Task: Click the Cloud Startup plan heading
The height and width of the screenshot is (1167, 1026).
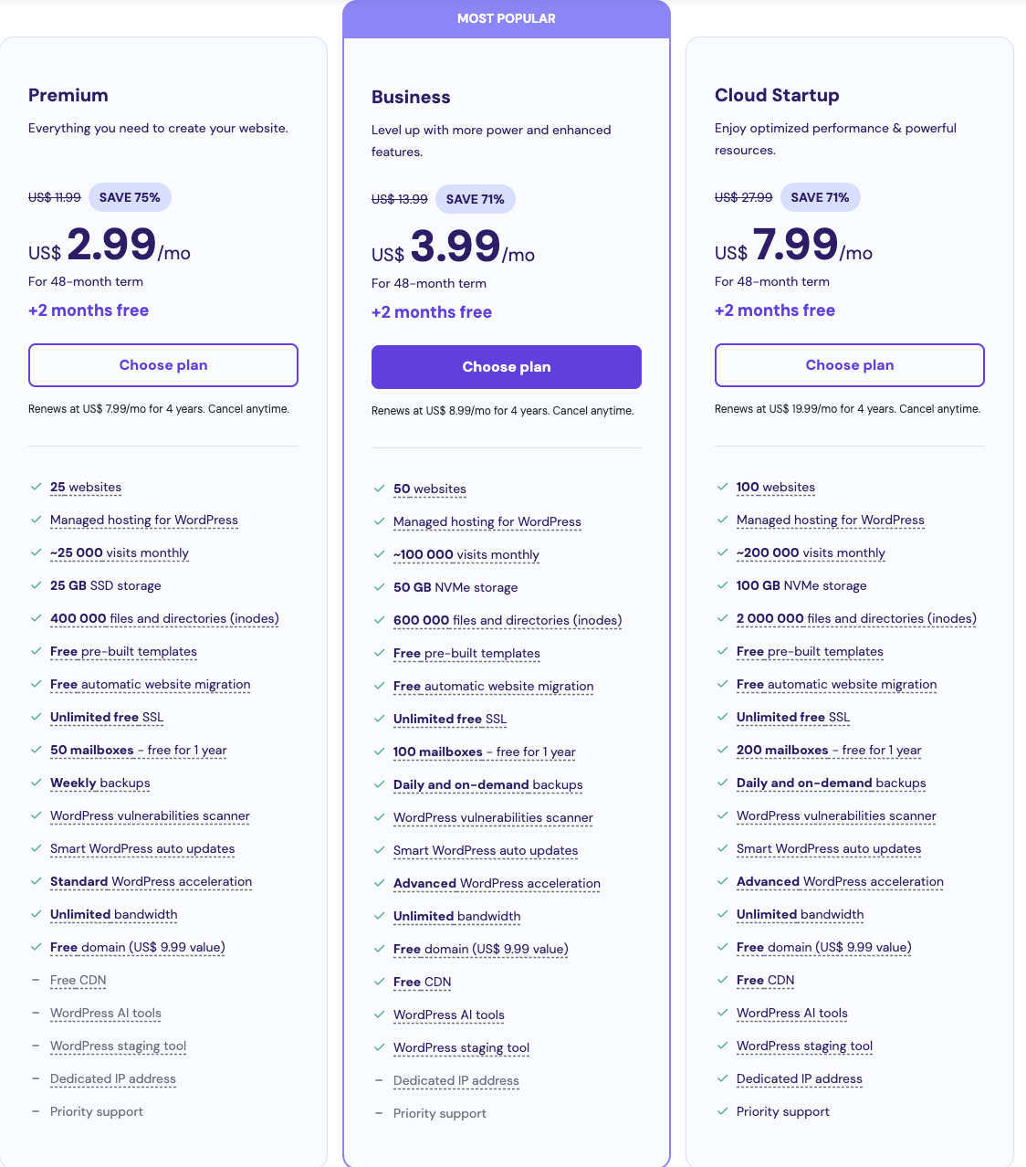Action: pos(777,95)
